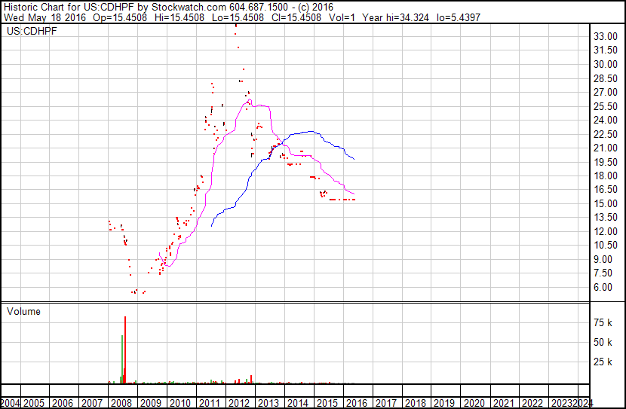
Task: Click the 25 k volume axis label
Action: [x=603, y=362]
